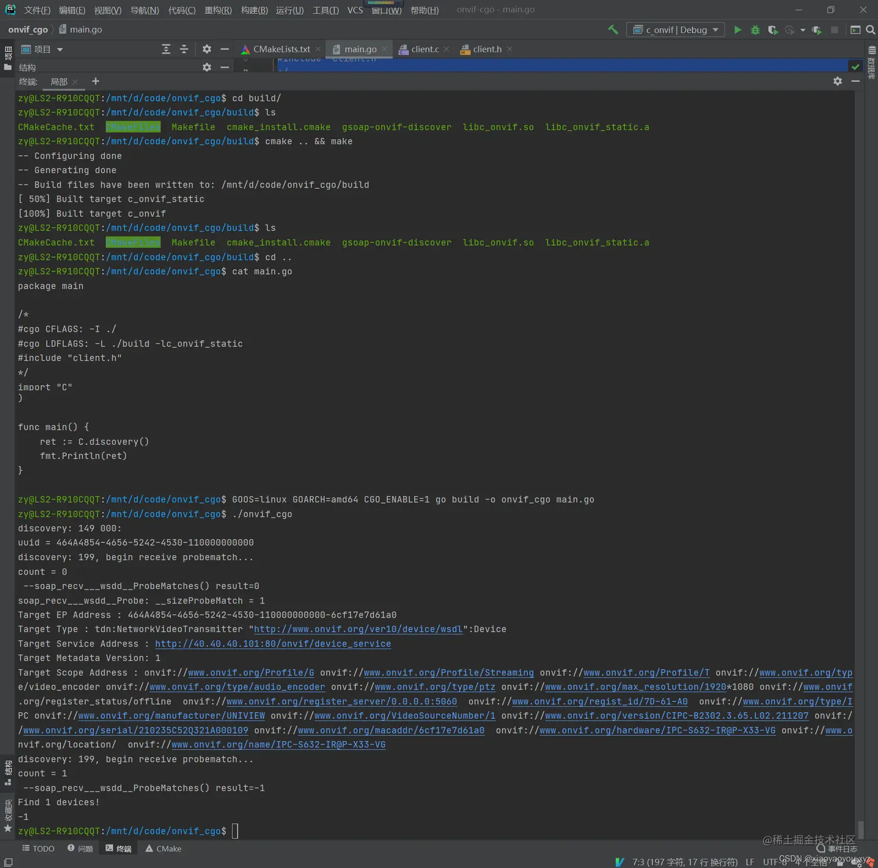Image resolution: width=878 pixels, height=868 pixels.
Task: Open the 导航(N) menu
Action: point(145,10)
